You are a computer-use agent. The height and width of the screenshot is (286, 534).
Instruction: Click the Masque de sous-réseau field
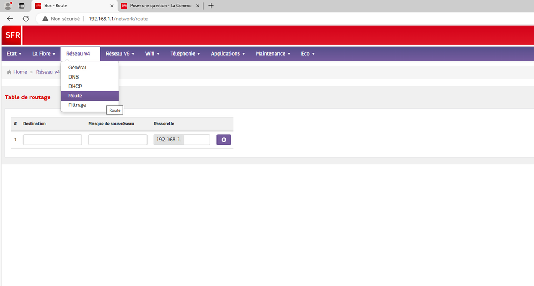[x=118, y=140]
